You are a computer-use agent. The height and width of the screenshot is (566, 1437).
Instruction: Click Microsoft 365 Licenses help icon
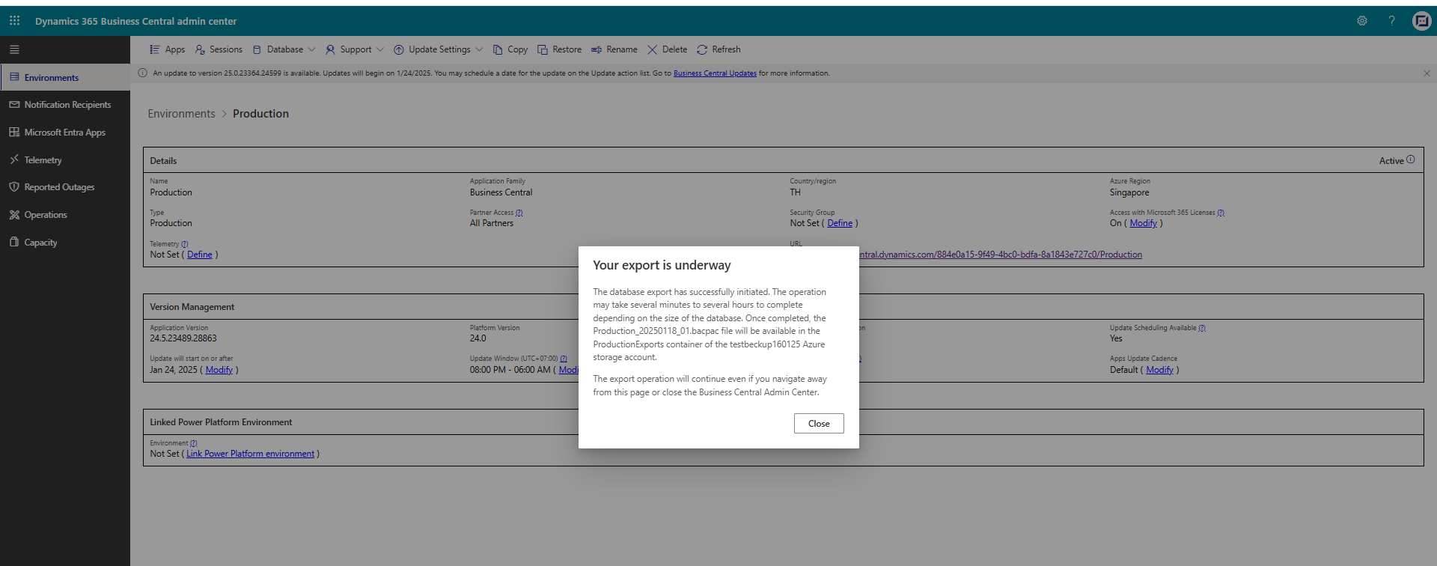pyautogui.click(x=1221, y=213)
